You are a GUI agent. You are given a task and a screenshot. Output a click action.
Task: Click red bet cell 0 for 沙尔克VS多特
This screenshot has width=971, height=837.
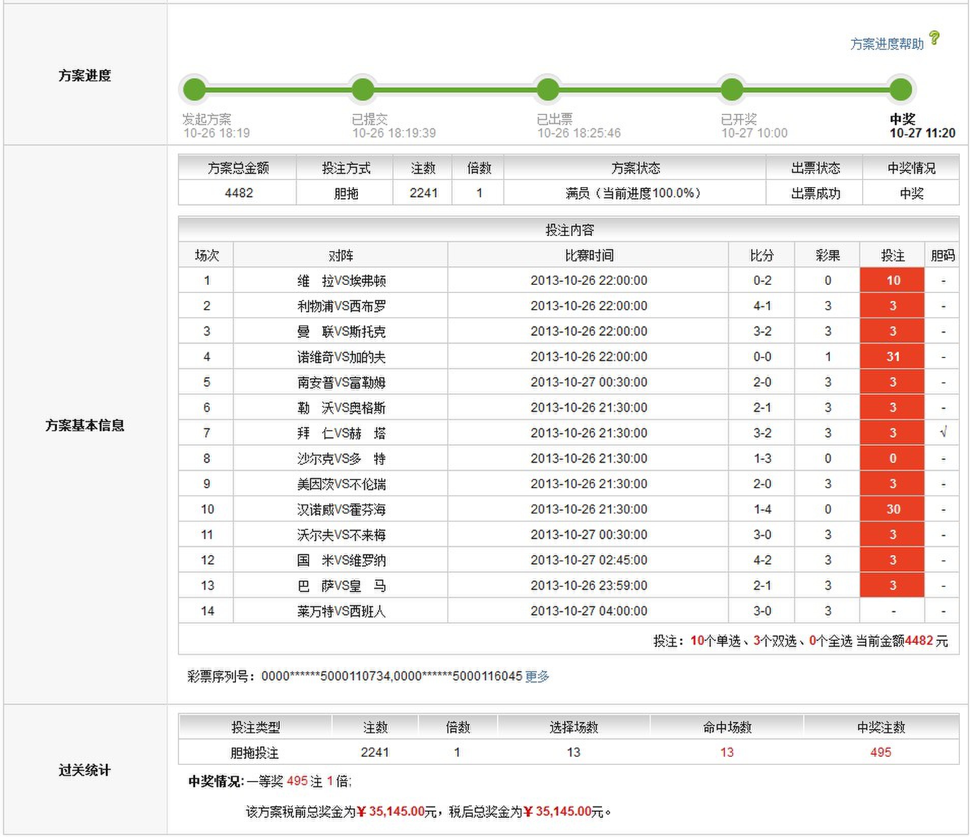coord(892,458)
